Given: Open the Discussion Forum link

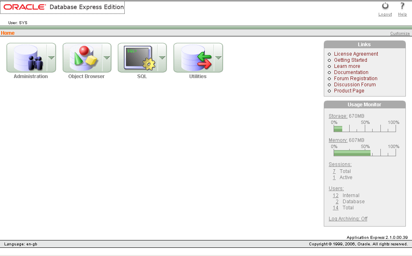Looking at the screenshot, I should pos(355,85).
